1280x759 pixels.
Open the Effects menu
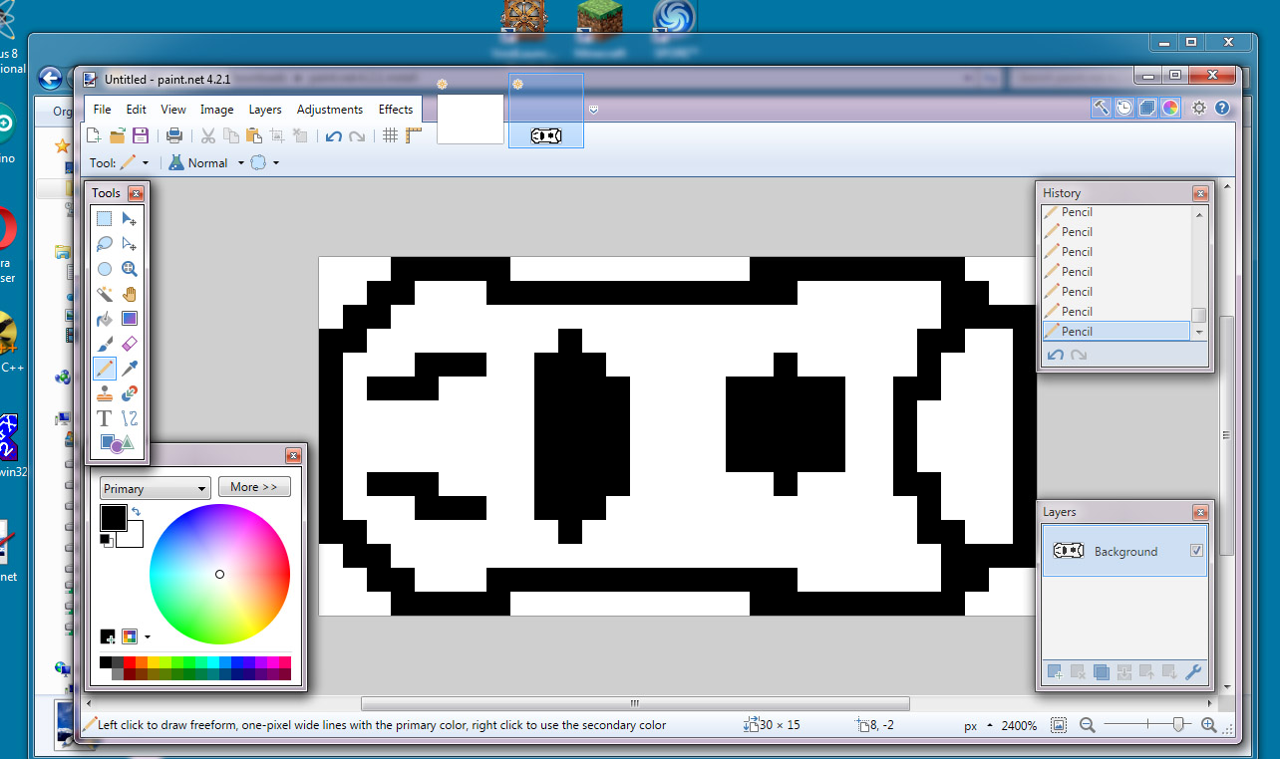point(395,110)
